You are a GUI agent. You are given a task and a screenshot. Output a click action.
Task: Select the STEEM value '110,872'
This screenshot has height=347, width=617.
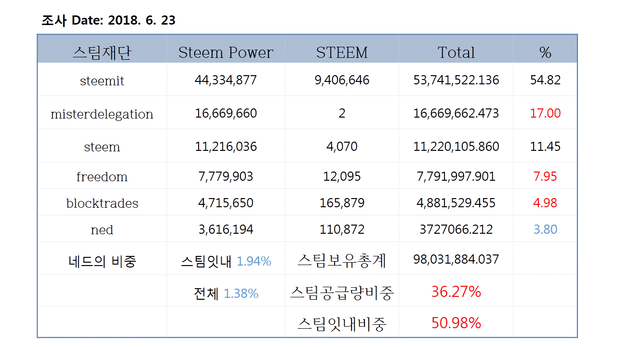tap(342, 229)
